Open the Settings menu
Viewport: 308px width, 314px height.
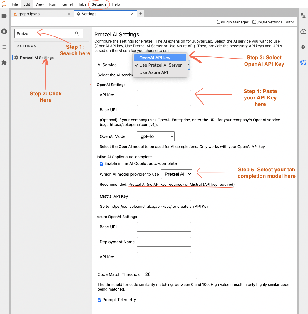coord(99,4)
